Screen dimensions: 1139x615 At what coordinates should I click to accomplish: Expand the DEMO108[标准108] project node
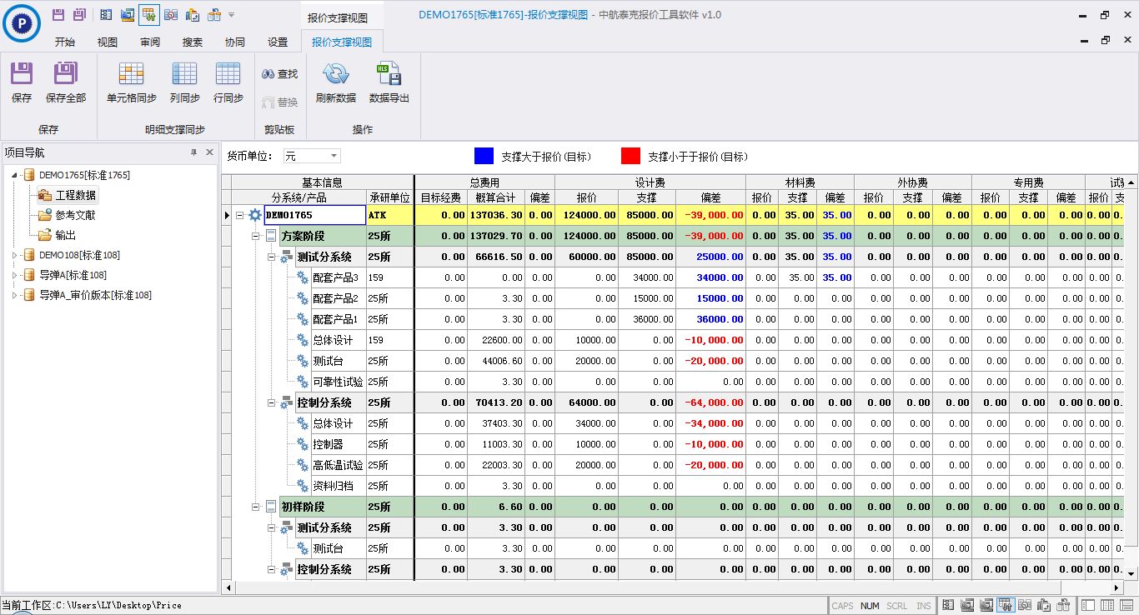click(x=14, y=255)
